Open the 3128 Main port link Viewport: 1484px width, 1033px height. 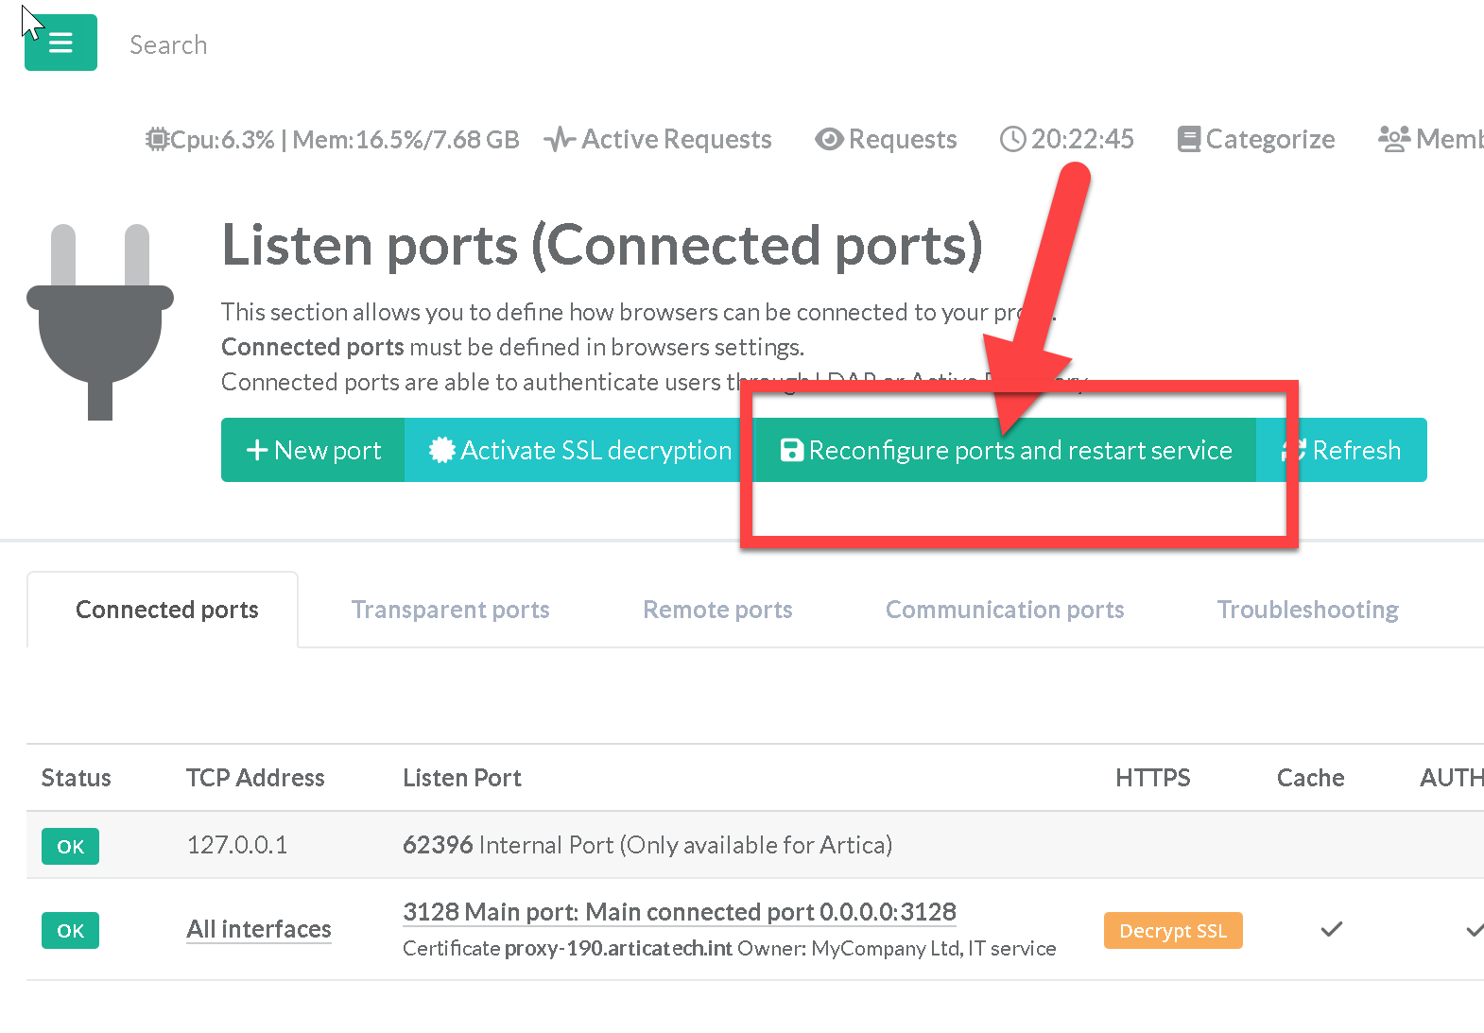(679, 912)
